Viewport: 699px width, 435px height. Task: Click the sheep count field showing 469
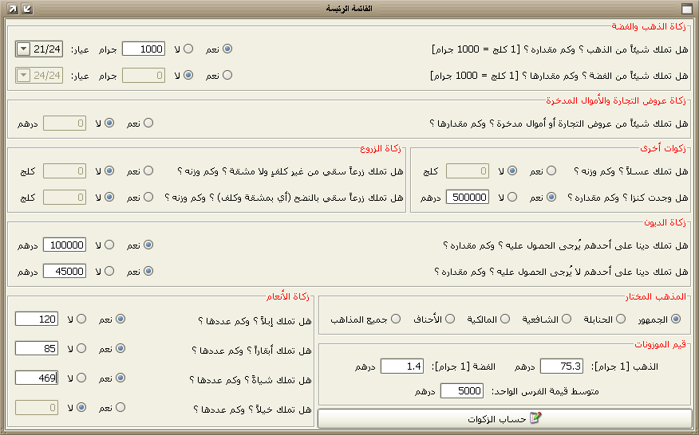click(x=37, y=378)
